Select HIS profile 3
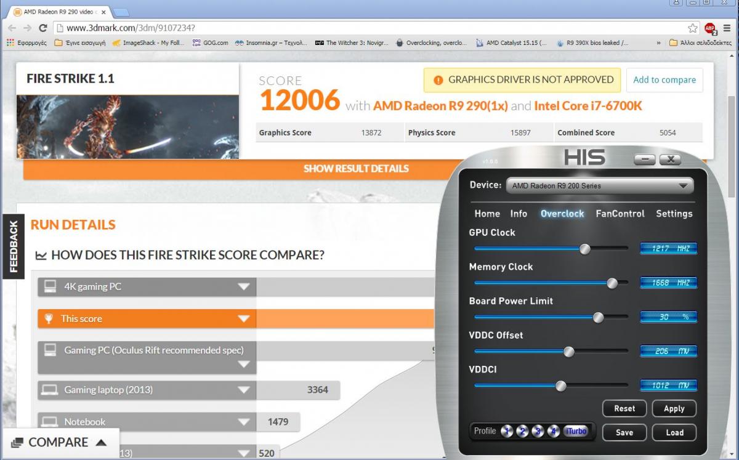739x460 pixels. pos(538,431)
